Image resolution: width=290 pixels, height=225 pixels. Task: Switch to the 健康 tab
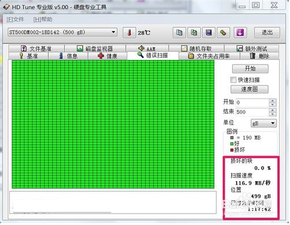(x=108, y=56)
